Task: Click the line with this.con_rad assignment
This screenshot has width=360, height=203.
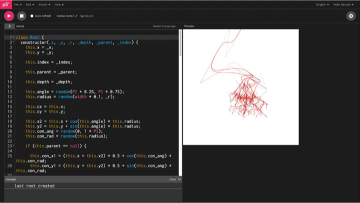Action: click(x=66, y=136)
